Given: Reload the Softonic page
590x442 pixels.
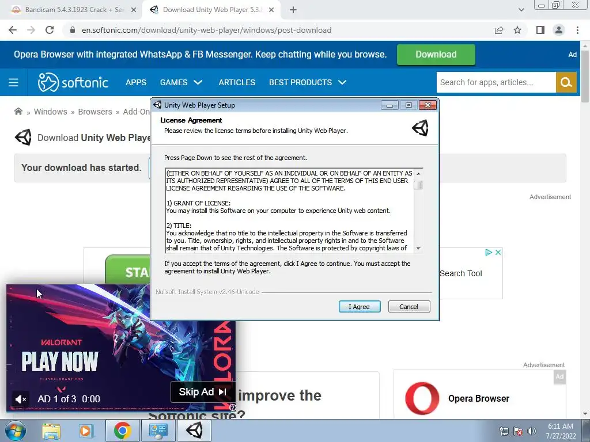Looking at the screenshot, I should click(50, 30).
